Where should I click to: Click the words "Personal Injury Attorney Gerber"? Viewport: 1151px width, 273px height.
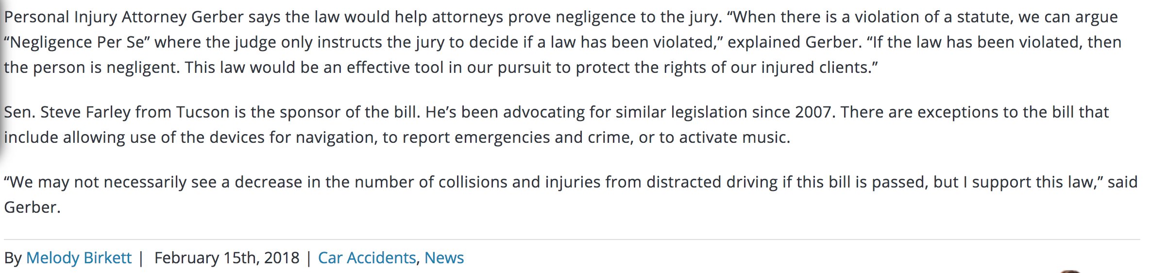click(x=124, y=17)
